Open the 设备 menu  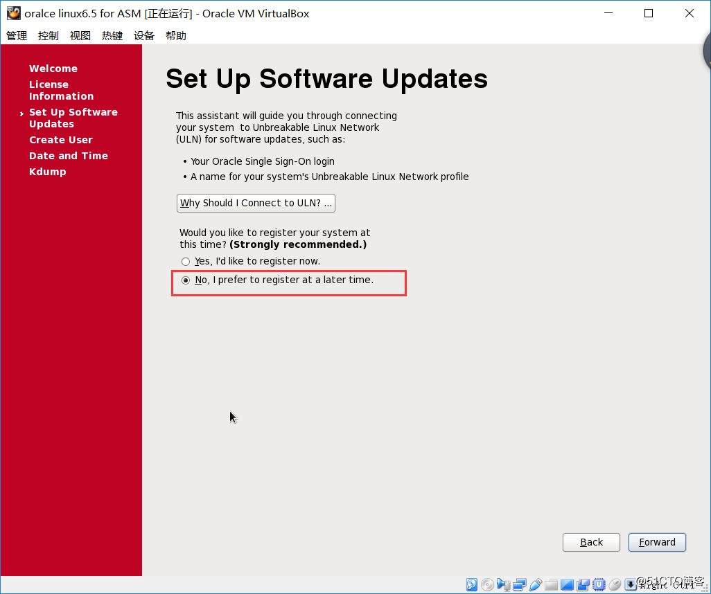coord(143,35)
